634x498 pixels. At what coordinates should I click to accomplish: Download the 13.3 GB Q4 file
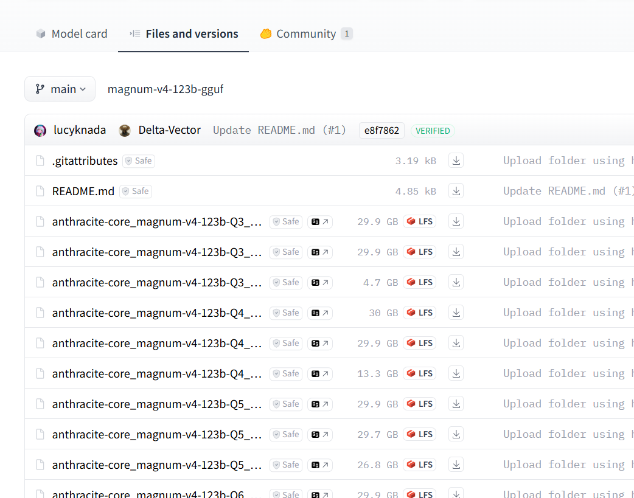tap(456, 373)
